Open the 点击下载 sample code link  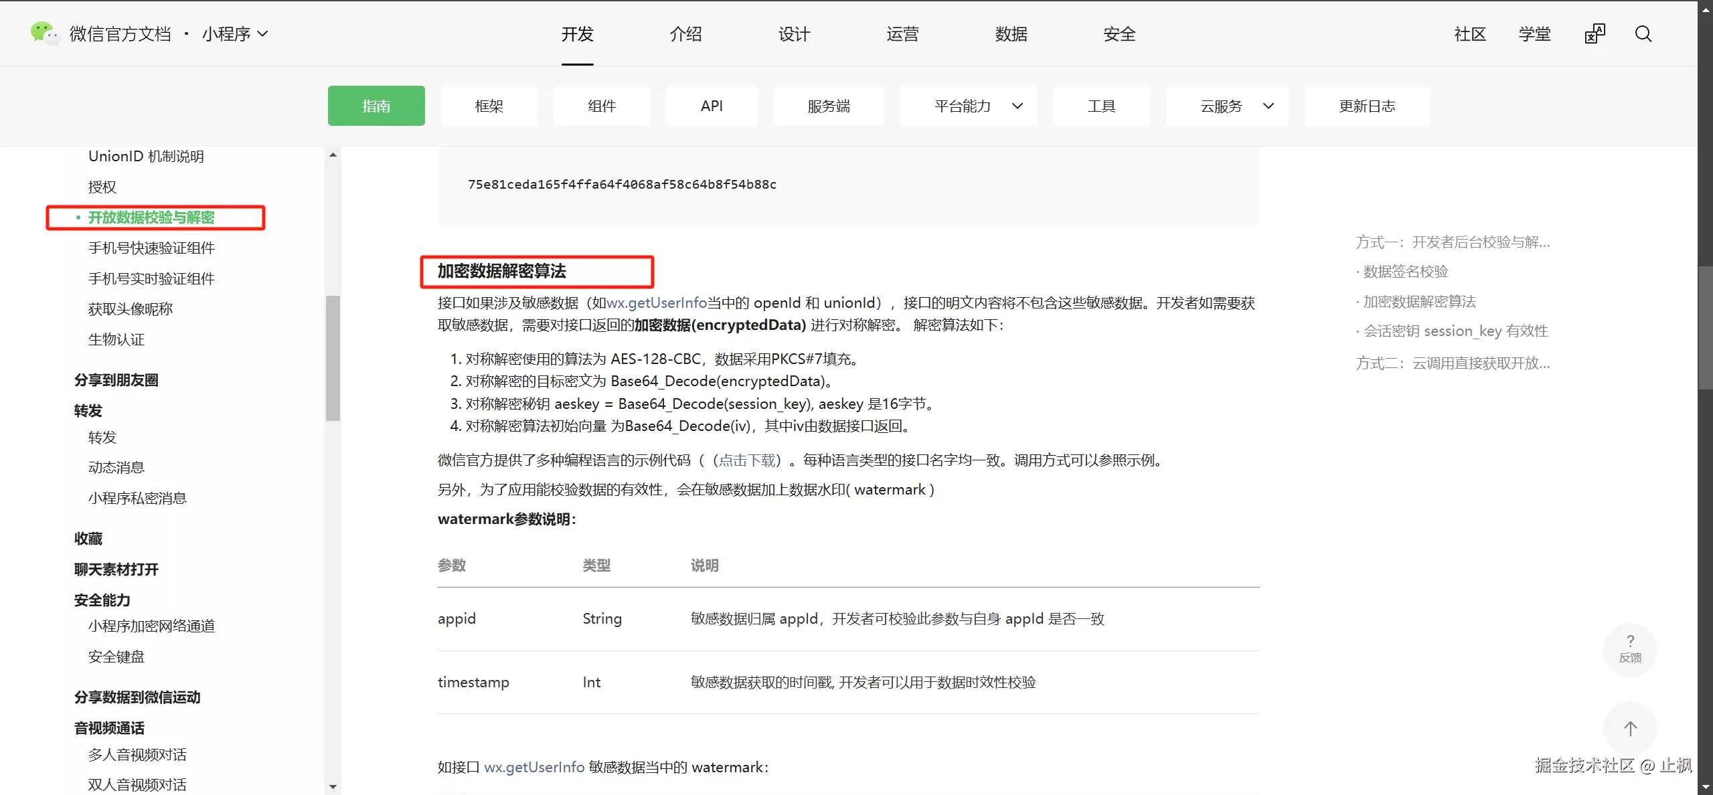coord(746,460)
